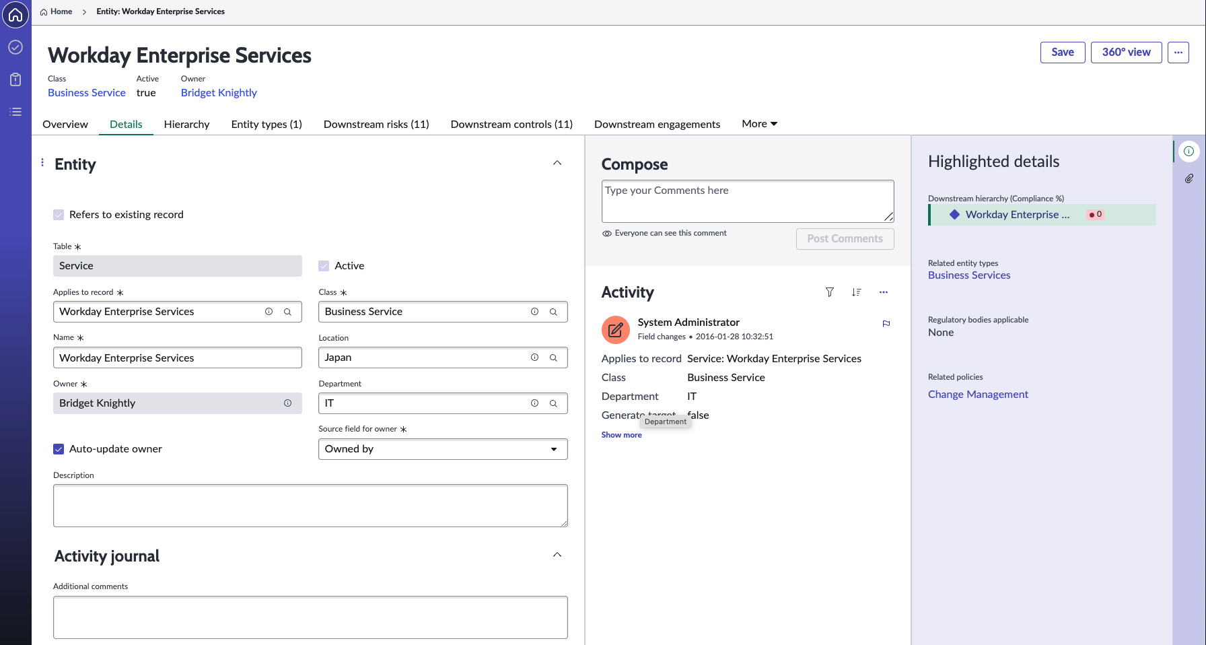The height and width of the screenshot is (645, 1206).
Task: Flag the System Administrator activity entry
Action: (886, 324)
